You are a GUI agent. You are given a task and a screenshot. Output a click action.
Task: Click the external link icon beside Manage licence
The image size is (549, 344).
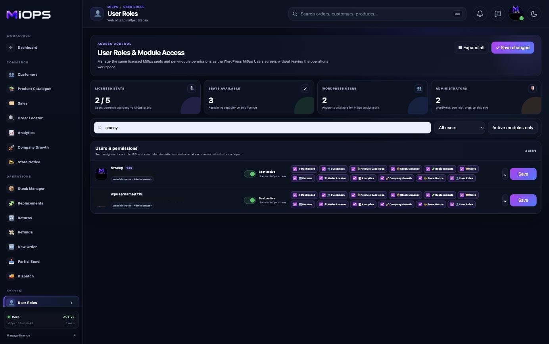coord(74,336)
